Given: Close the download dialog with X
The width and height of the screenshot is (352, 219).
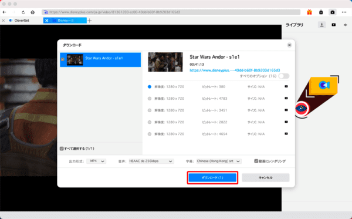Looking at the screenshot, I should point(289,45).
